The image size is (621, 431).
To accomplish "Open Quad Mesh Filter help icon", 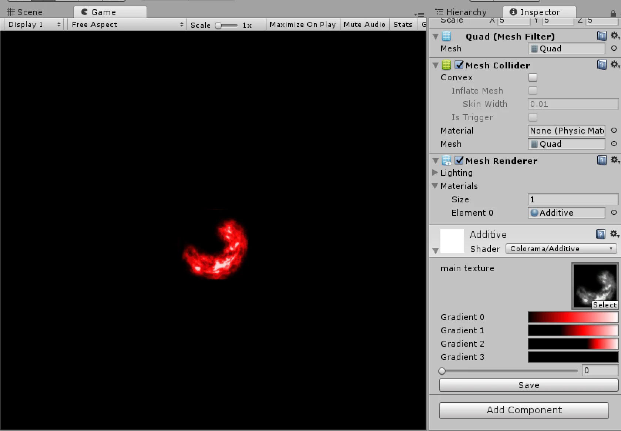I will pos(602,36).
